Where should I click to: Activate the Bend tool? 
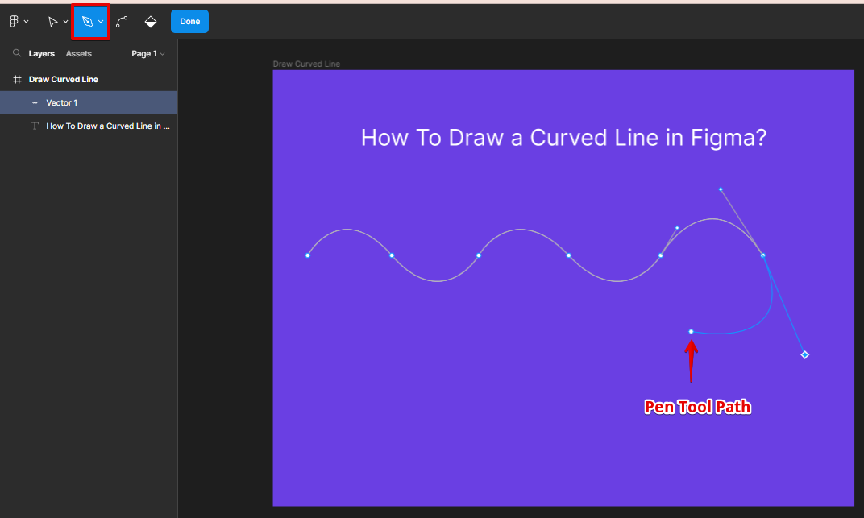(x=122, y=22)
